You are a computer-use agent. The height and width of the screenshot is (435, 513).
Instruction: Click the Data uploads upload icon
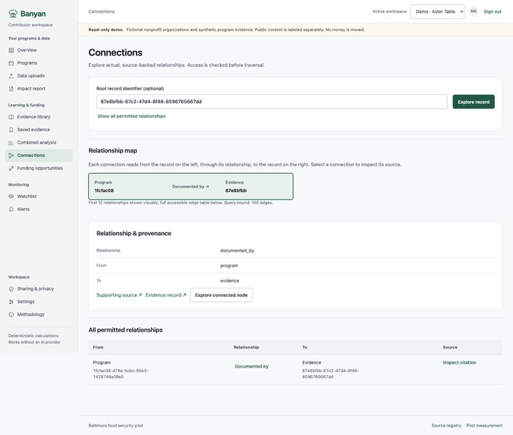11,76
